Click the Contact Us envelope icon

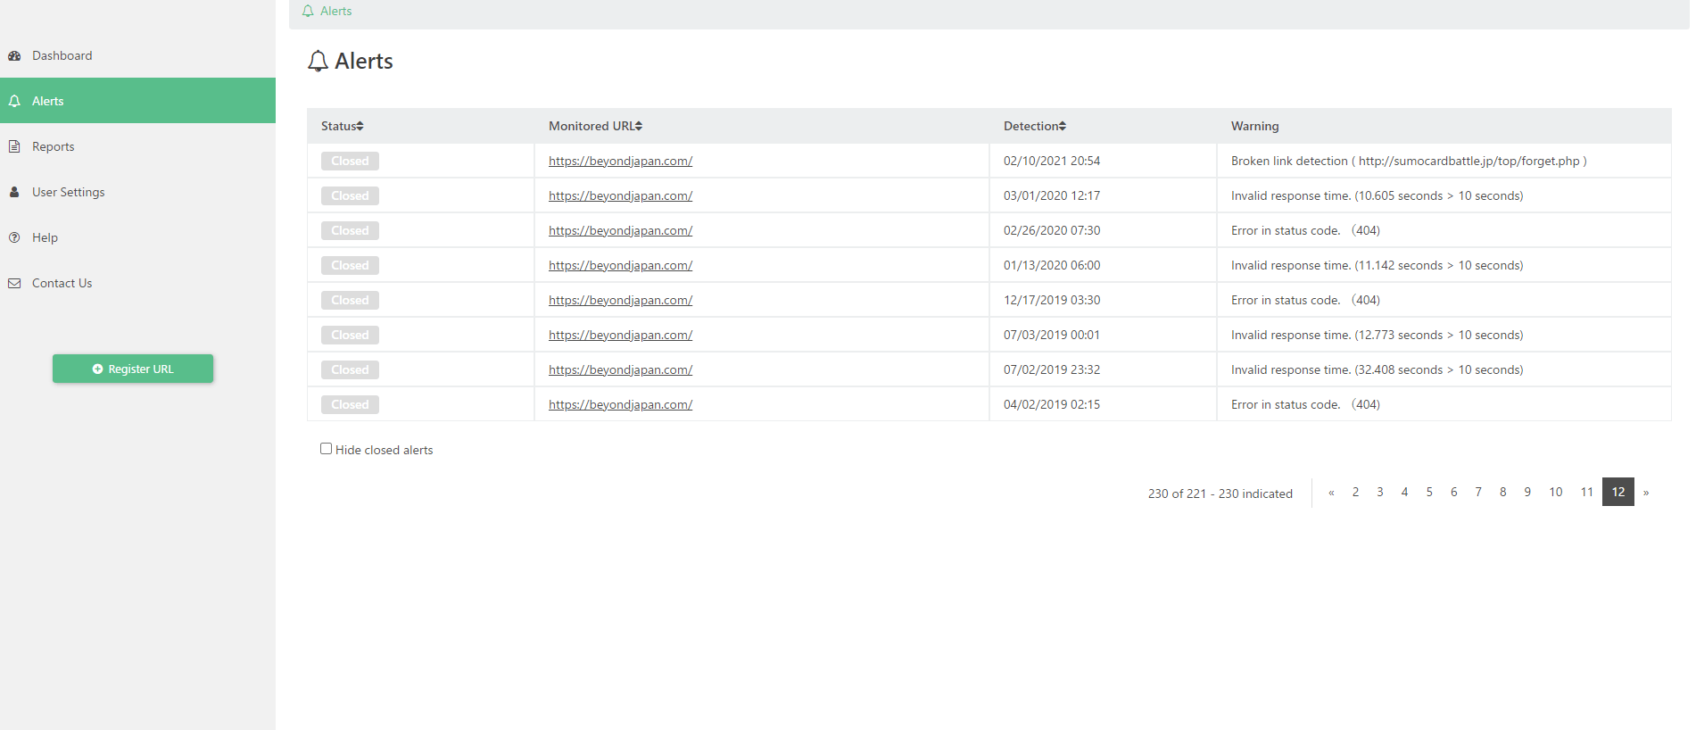point(14,283)
